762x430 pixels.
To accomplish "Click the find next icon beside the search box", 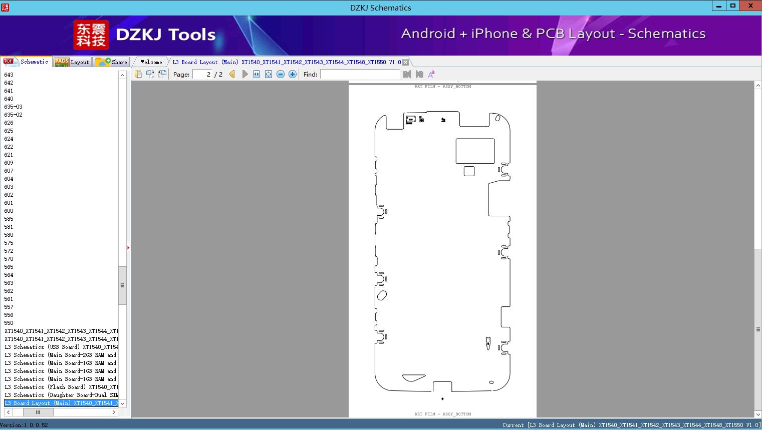I will coord(419,74).
